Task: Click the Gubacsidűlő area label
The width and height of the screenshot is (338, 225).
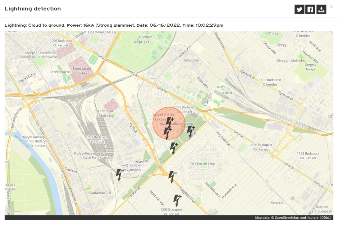Action: pyautogui.click(x=99, y=193)
